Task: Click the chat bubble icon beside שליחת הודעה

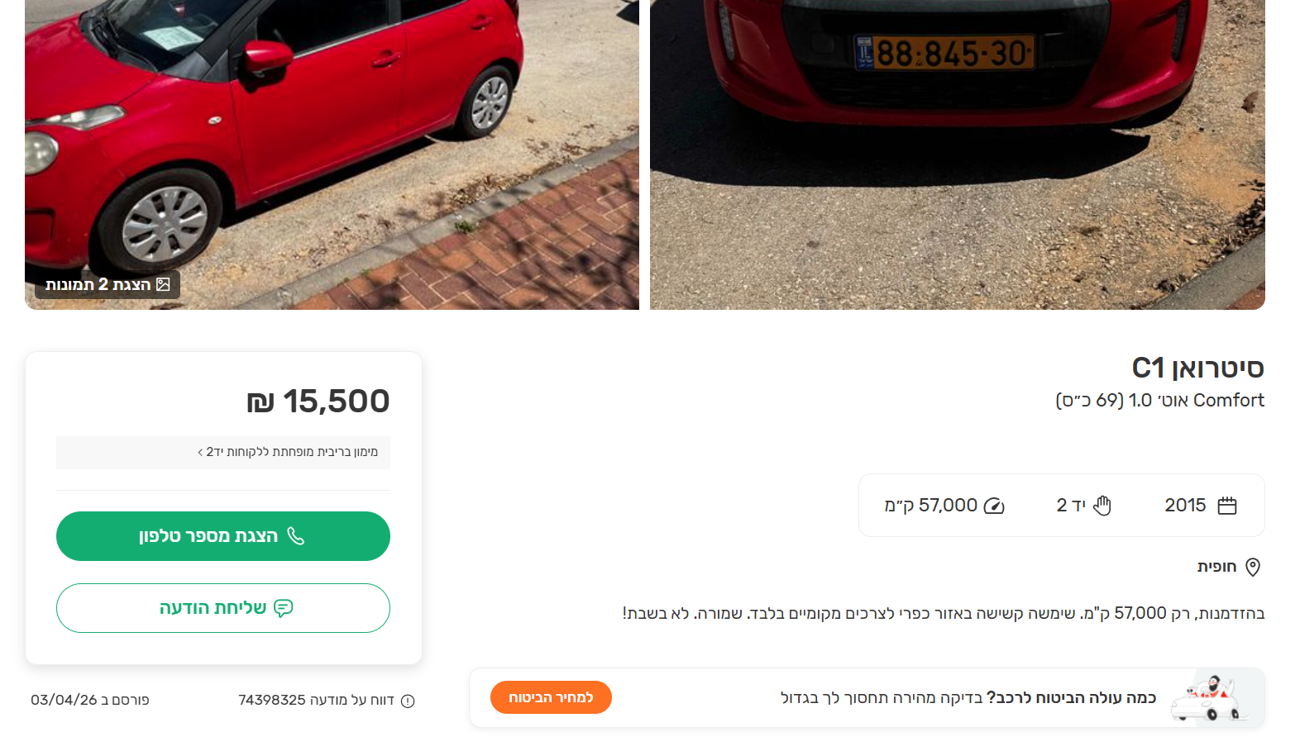Action: coord(284,608)
